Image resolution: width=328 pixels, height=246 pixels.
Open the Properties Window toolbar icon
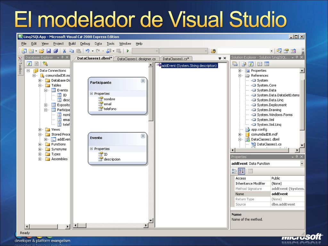pyautogui.click(x=286, y=51)
